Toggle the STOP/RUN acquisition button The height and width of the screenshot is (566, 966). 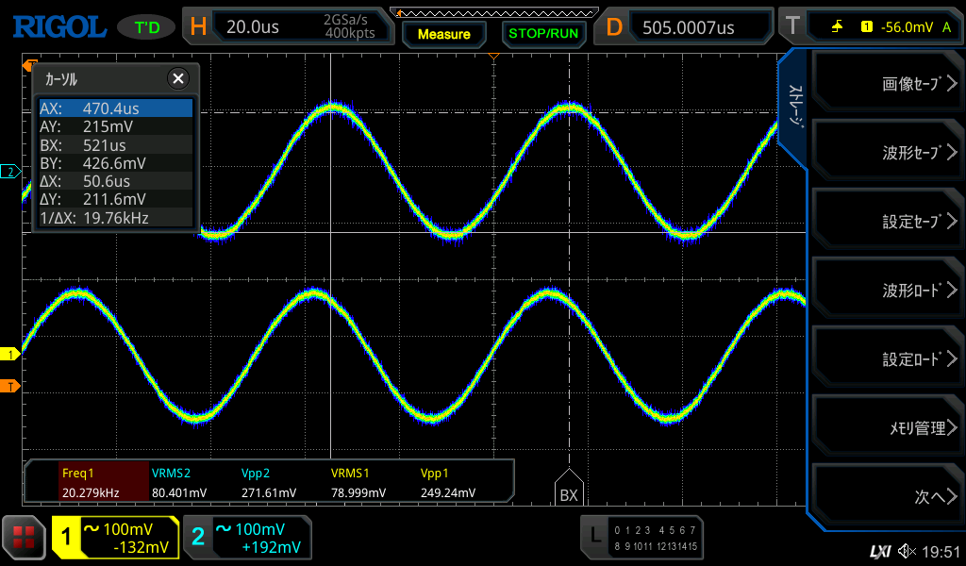(542, 34)
